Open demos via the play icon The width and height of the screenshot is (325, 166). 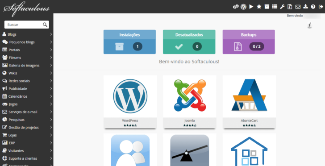coord(251,7)
